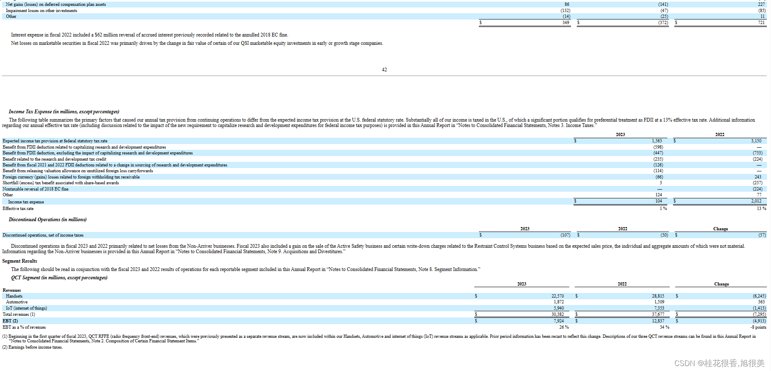Viewport: 771px width, 371px height.
Task: Click the value 3,150 in the tax table
Action: (756, 141)
